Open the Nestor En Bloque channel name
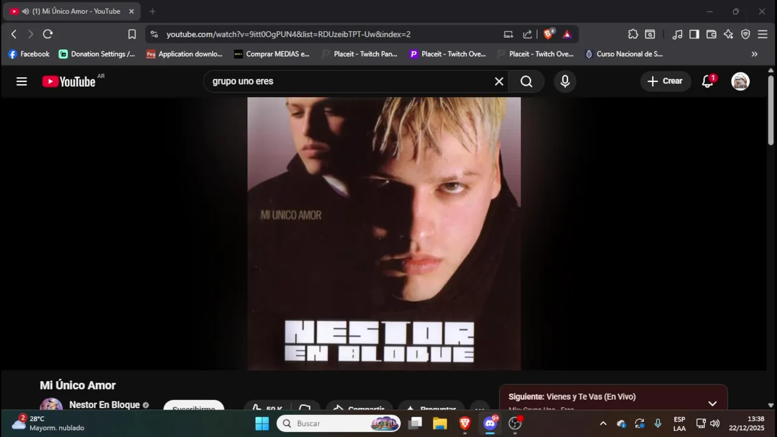777x437 pixels. pyautogui.click(x=104, y=405)
